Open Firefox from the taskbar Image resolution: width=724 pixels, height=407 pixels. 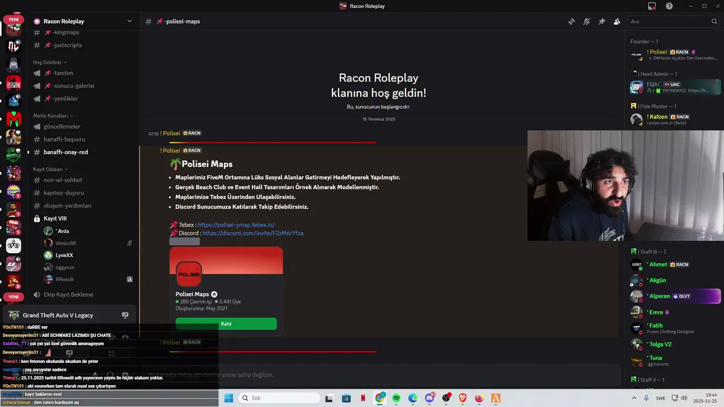pos(479,398)
